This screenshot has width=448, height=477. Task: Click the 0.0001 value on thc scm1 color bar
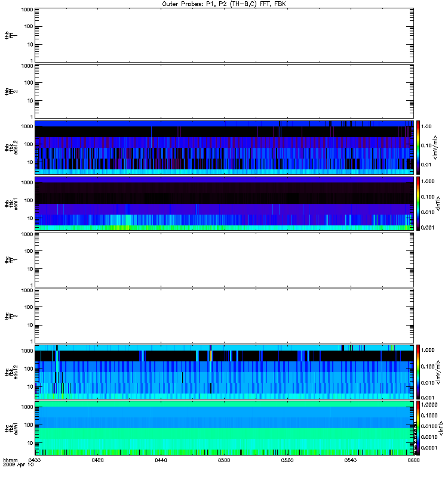[x=429, y=448]
